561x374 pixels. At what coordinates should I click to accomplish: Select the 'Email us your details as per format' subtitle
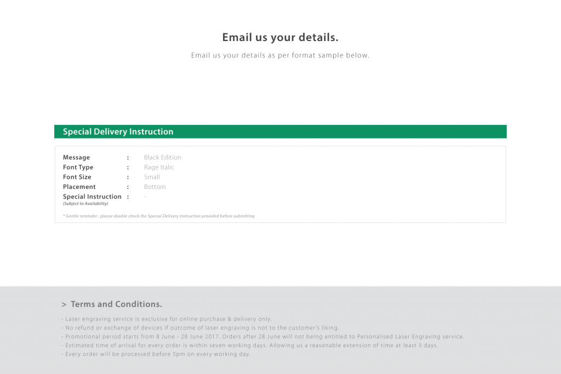pos(280,55)
